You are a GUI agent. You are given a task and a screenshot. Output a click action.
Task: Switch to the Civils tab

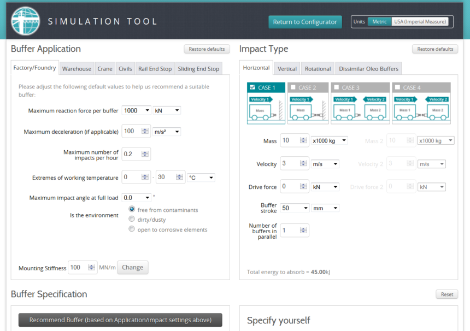(x=125, y=69)
